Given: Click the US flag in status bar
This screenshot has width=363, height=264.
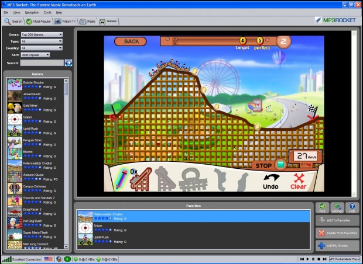Looking at the screenshot, I should click(49, 259).
